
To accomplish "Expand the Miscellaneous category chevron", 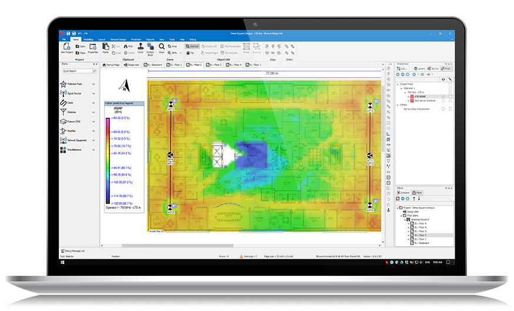I will tap(94, 150).
